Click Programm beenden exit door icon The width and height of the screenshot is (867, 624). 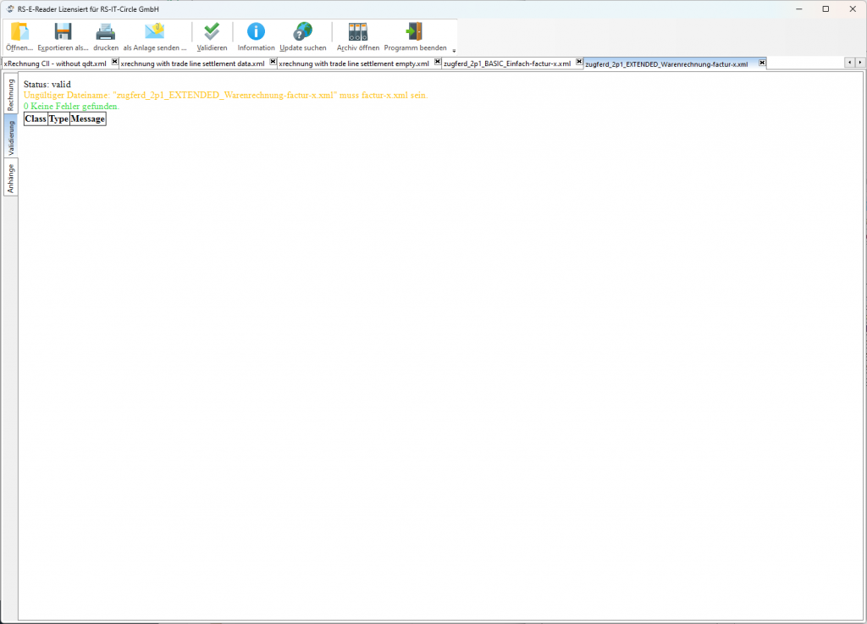point(415,32)
